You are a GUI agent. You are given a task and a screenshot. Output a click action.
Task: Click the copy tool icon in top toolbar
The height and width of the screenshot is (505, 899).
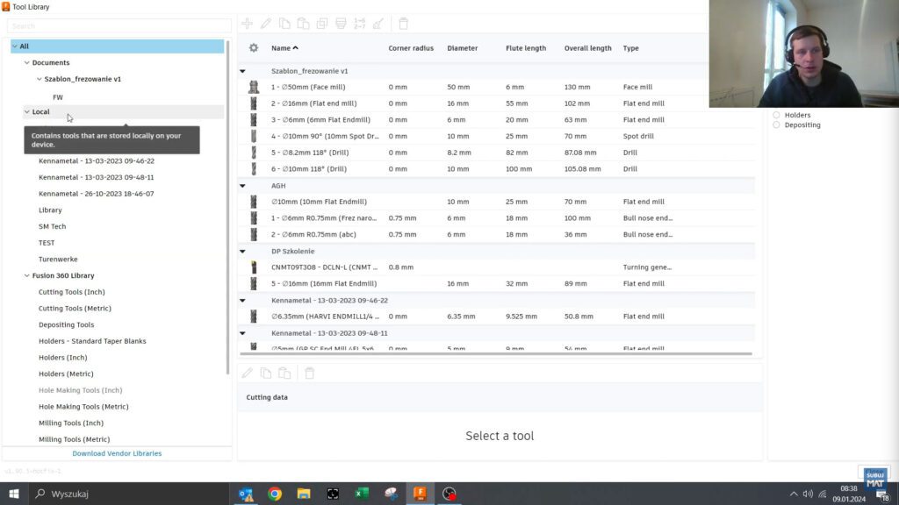tap(284, 24)
